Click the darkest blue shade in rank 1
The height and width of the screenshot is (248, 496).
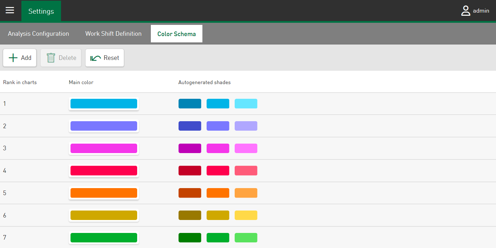coord(190,104)
